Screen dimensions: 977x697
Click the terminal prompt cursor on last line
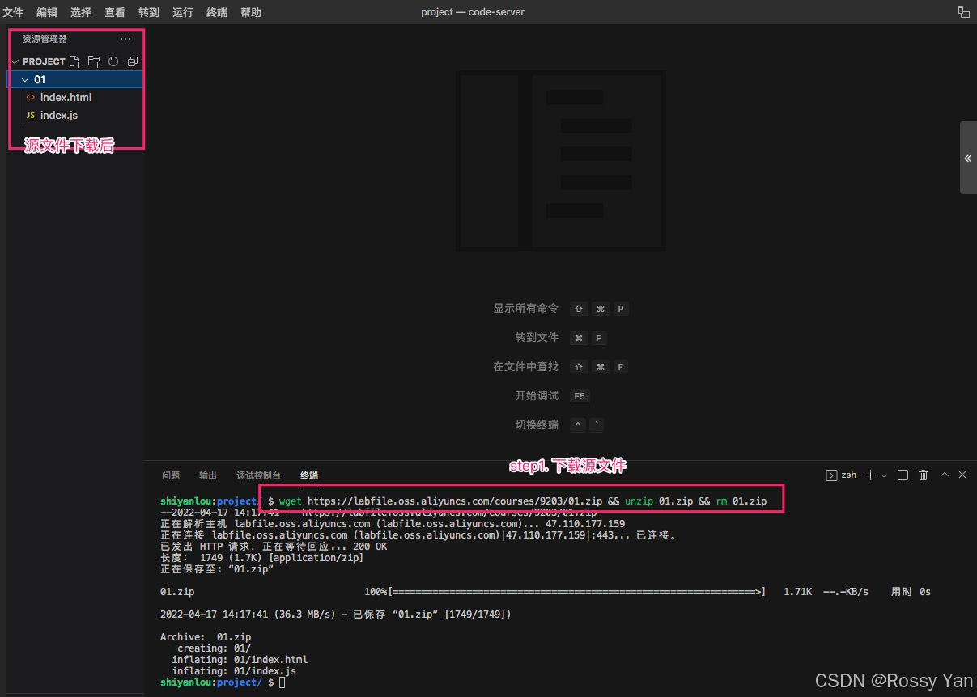282,682
